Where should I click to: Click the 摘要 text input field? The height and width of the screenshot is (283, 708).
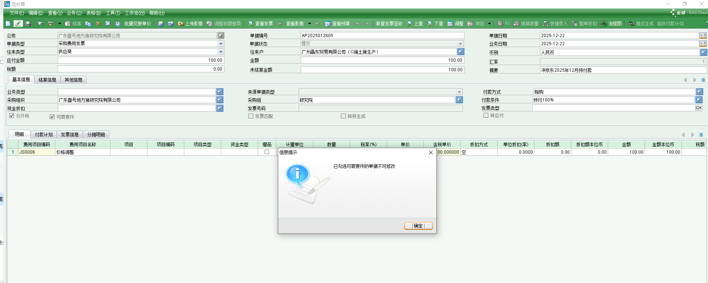point(623,70)
